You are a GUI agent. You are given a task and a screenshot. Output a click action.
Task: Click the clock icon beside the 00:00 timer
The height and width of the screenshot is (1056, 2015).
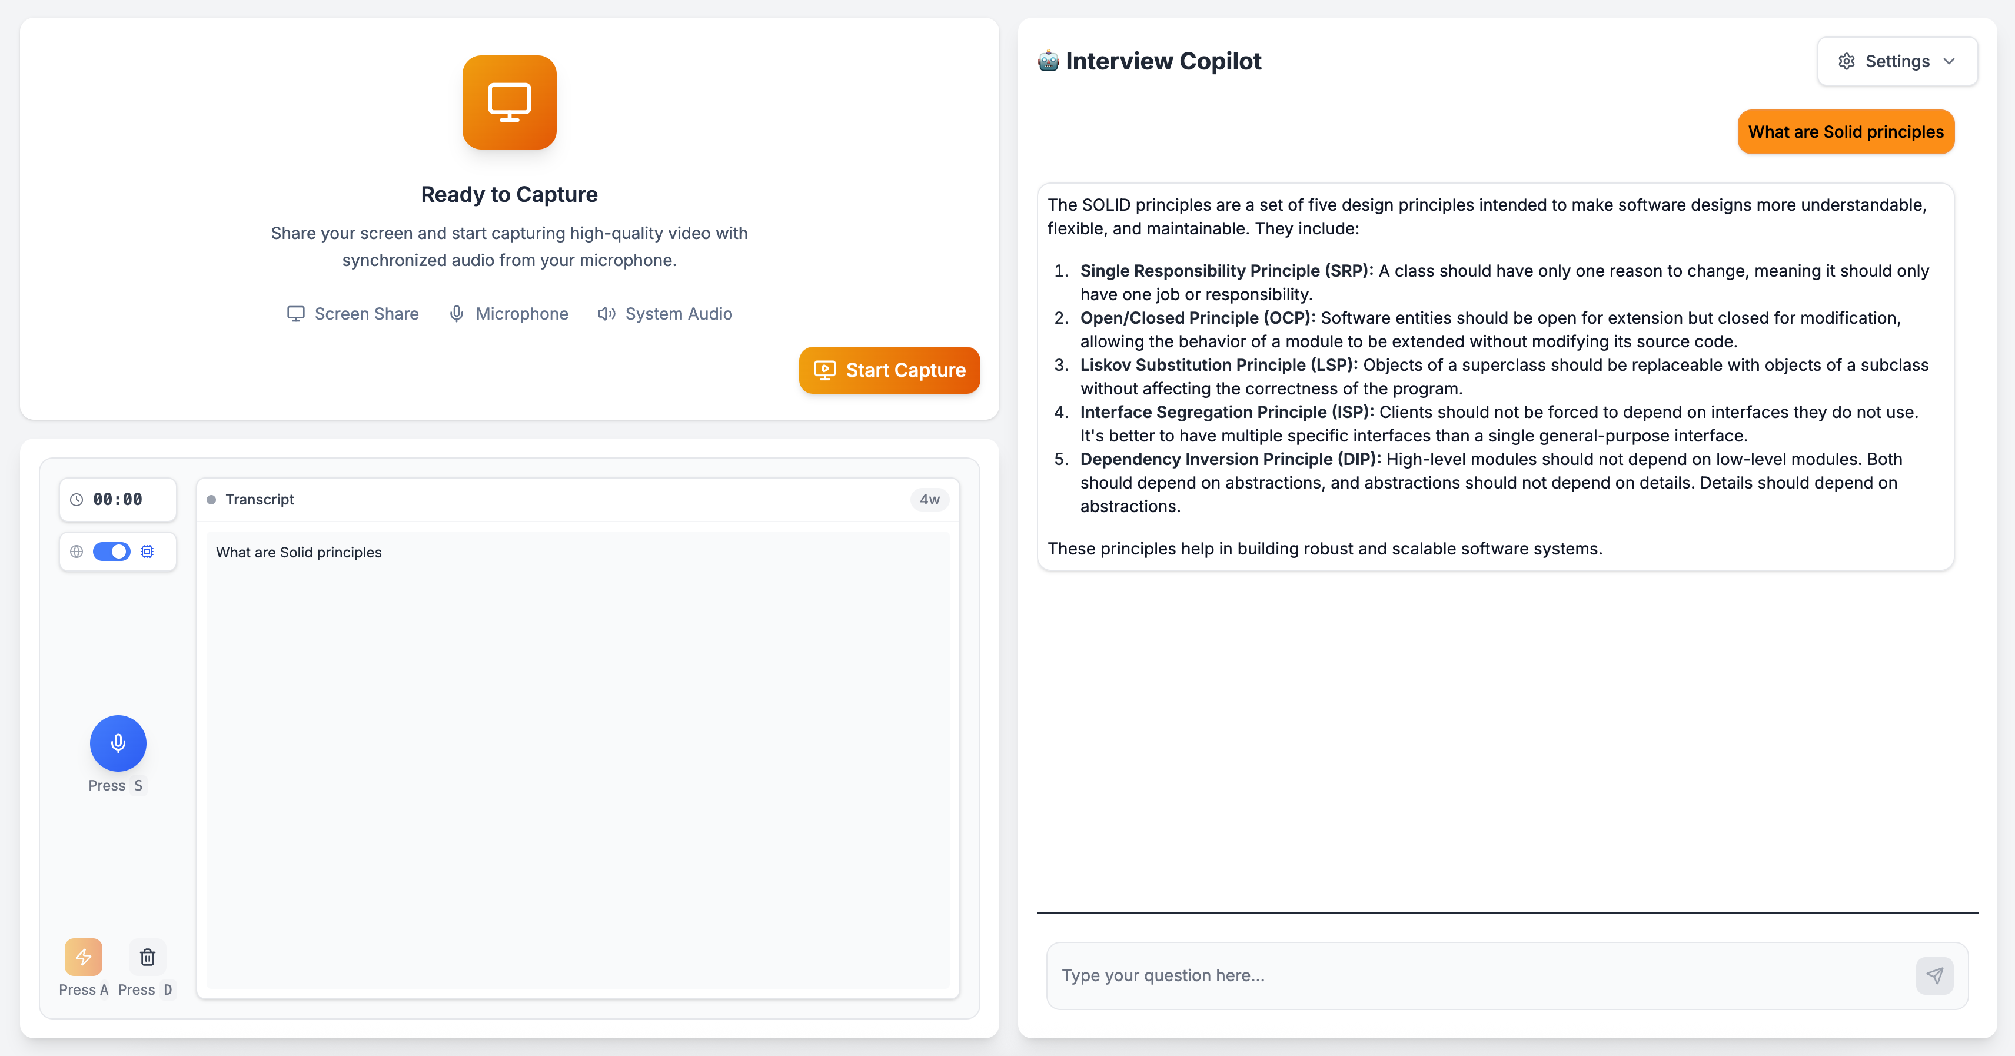(77, 500)
